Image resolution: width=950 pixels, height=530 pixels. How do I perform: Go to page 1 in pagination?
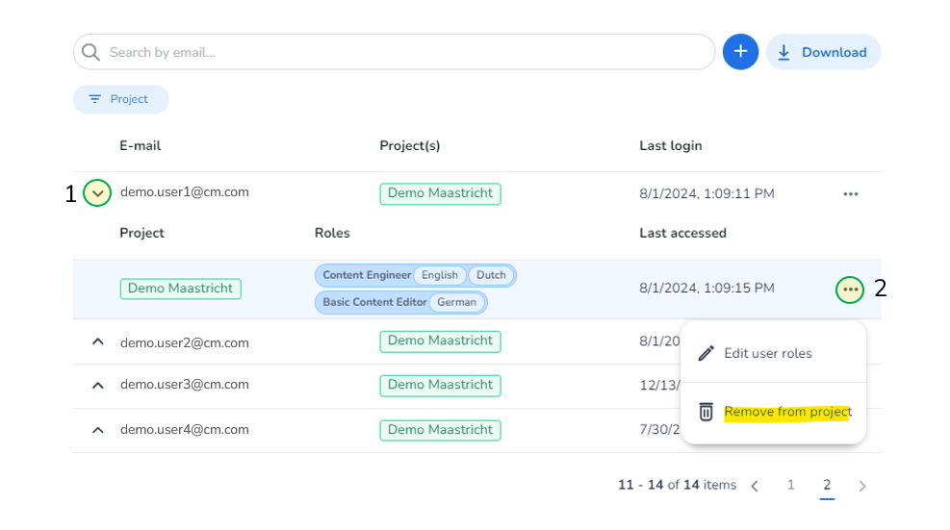tap(791, 485)
